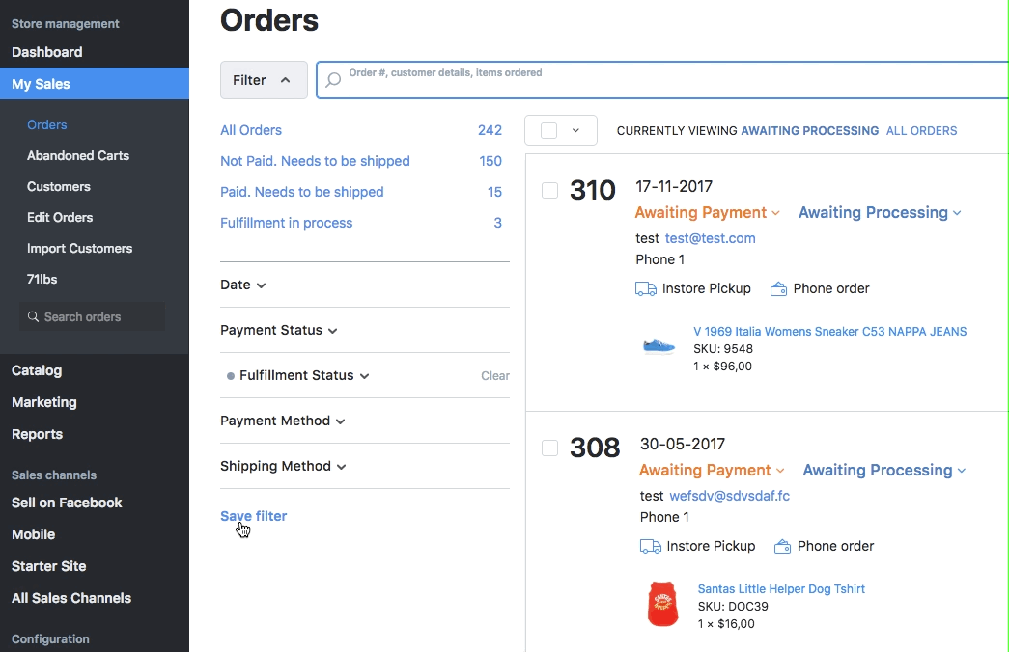
Task: Open Awaiting Payment dropdown on order 310
Action: (x=707, y=213)
